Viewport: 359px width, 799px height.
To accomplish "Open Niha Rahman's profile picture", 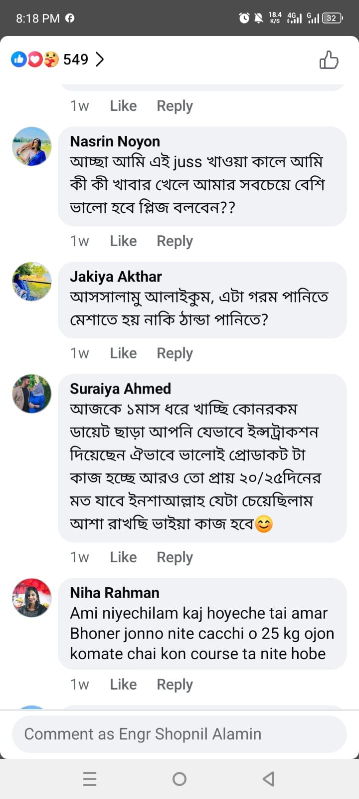I will [x=32, y=598].
